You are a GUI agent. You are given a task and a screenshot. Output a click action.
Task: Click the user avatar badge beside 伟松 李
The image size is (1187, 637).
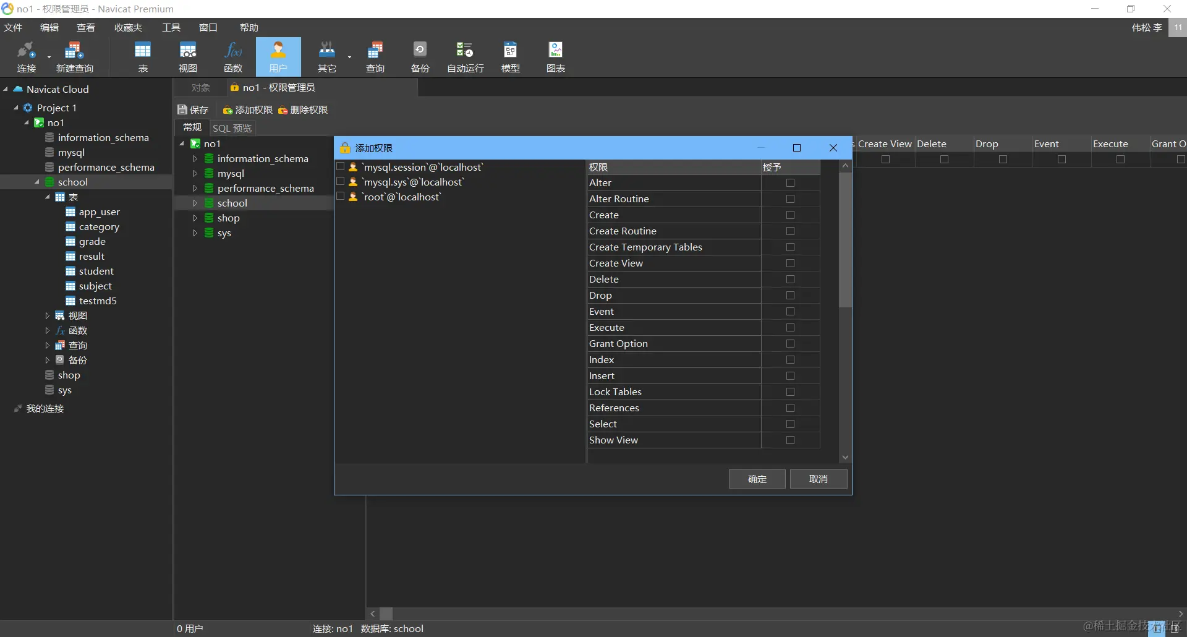pos(1178,27)
